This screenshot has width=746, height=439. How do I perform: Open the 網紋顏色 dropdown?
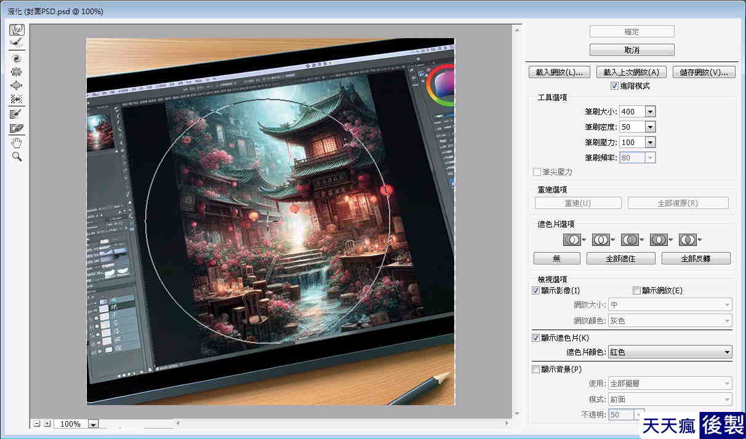click(670, 320)
